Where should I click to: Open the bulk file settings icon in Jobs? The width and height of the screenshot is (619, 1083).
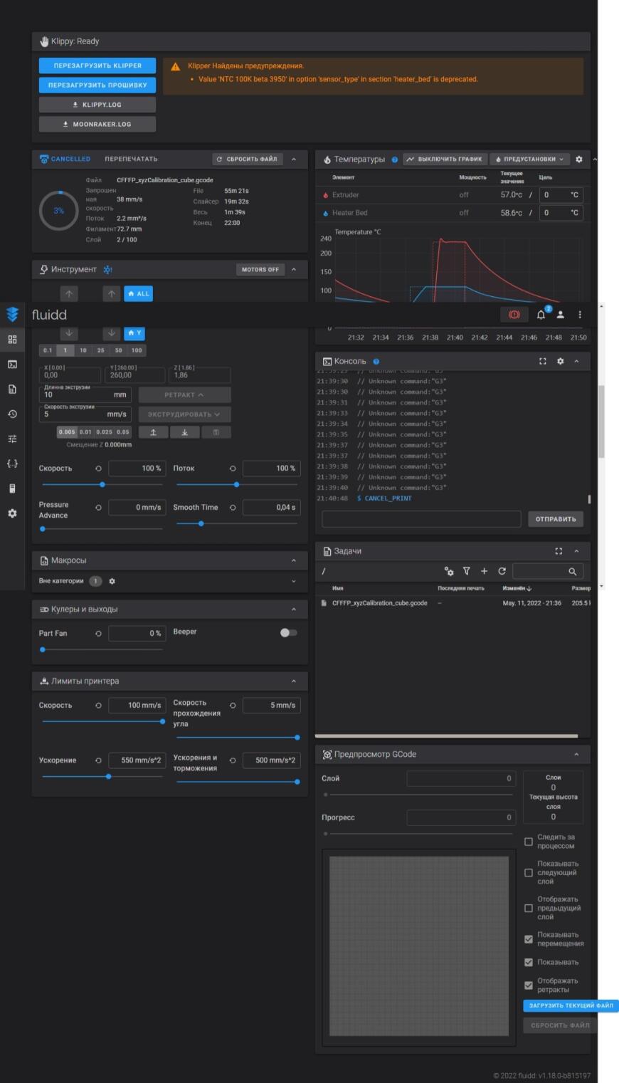point(449,571)
